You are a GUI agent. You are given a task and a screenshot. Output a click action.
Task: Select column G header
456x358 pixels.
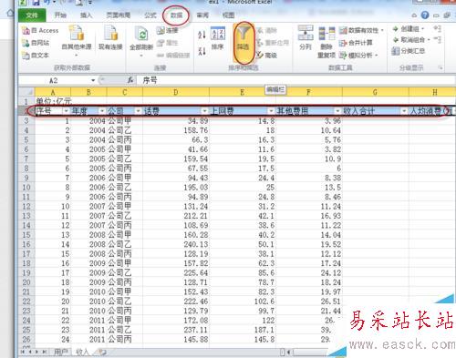(376, 92)
